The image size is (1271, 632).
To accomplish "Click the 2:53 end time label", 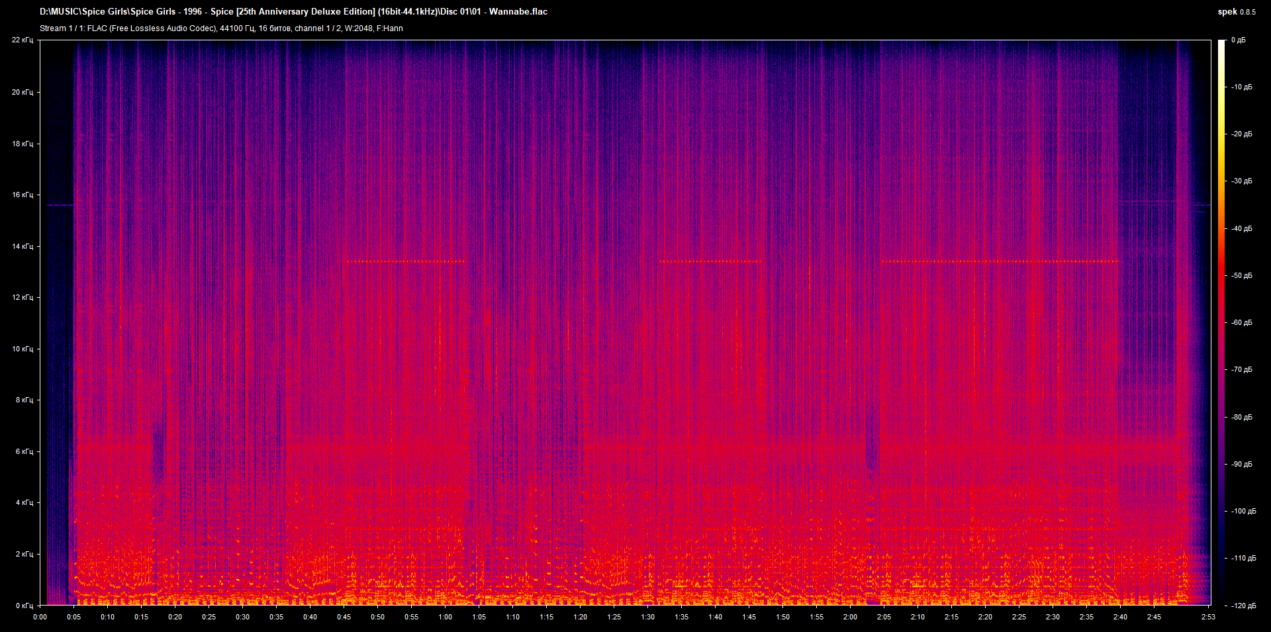I will click(x=1209, y=617).
